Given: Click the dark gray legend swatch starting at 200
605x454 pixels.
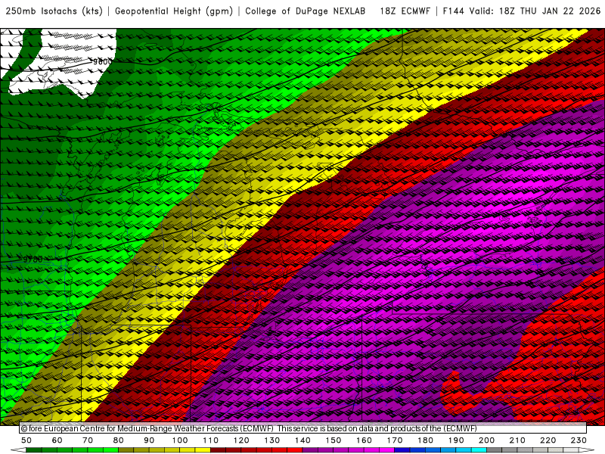Looking at the screenshot, I should tap(495, 450).
